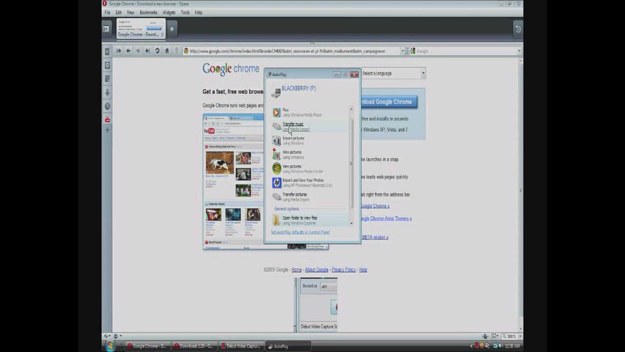Choose Open folder to view files
The width and height of the screenshot is (625, 352).
[311, 220]
